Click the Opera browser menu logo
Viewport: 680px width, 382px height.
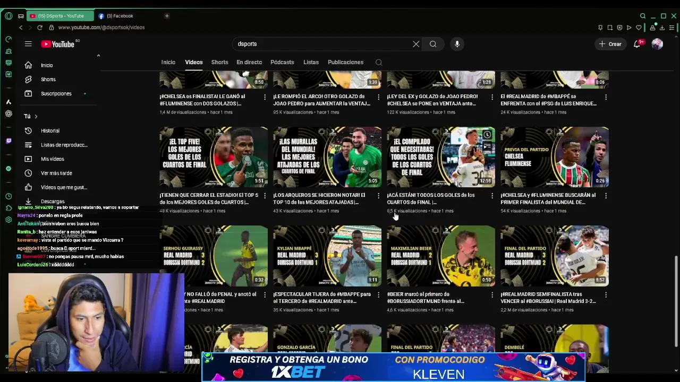8,16
